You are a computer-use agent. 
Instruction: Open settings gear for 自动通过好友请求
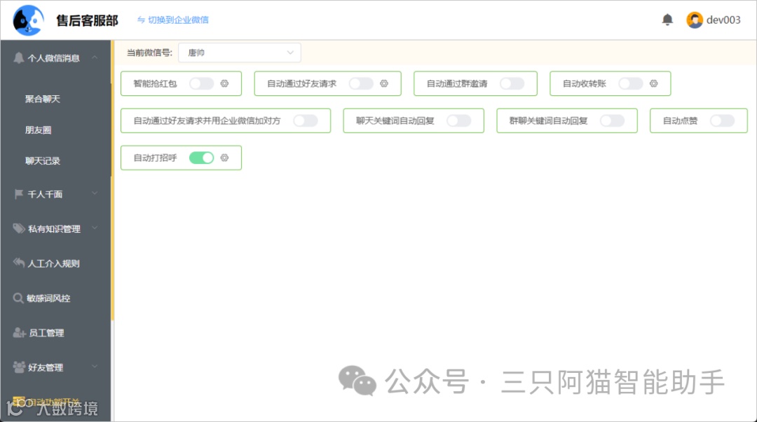[384, 83]
